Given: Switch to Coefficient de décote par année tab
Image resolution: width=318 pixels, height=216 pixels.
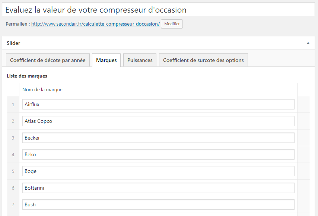Looking at the screenshot, I should (x=48, y=60).
